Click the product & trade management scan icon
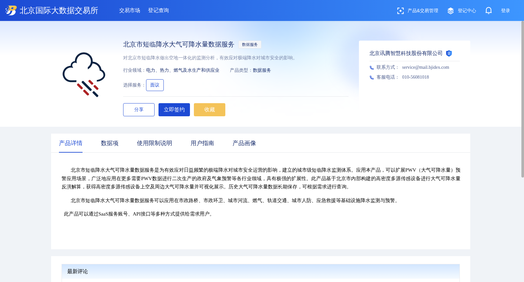 [x=400, y=11]
